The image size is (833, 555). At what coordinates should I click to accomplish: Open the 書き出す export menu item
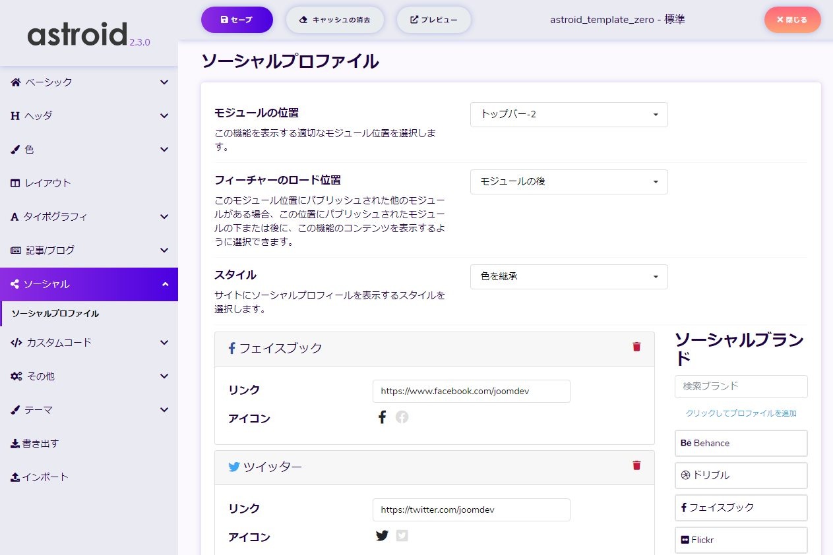pos(41,444)
